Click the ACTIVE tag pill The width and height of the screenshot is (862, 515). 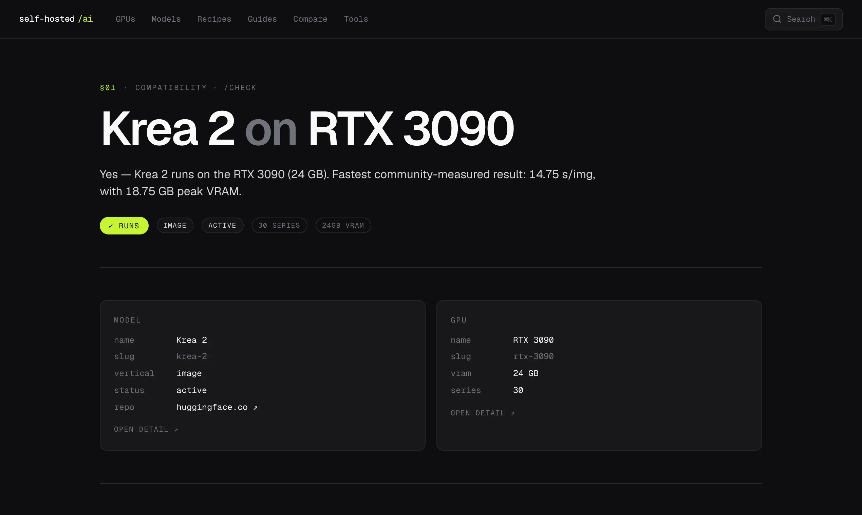[x=222, y=225]
